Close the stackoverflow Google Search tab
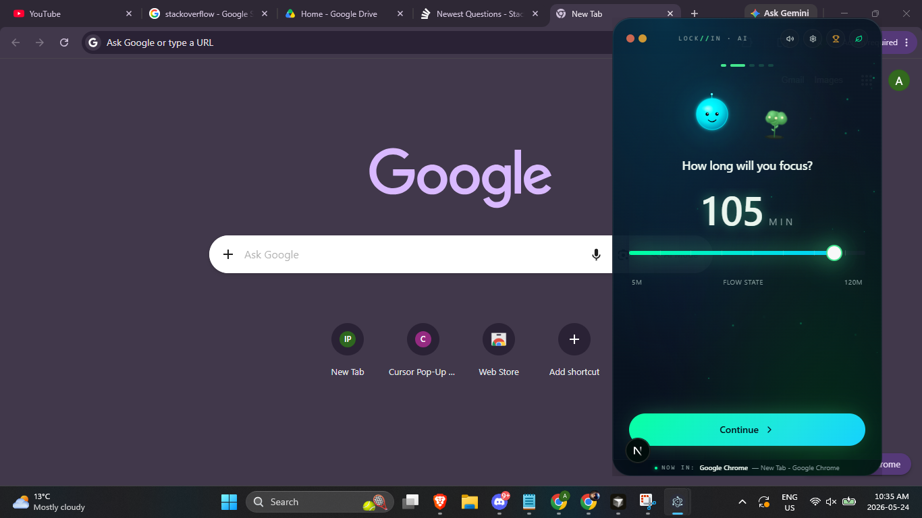Image resolution: width=922 pixels, height=518 pixels. pos(264,13)
